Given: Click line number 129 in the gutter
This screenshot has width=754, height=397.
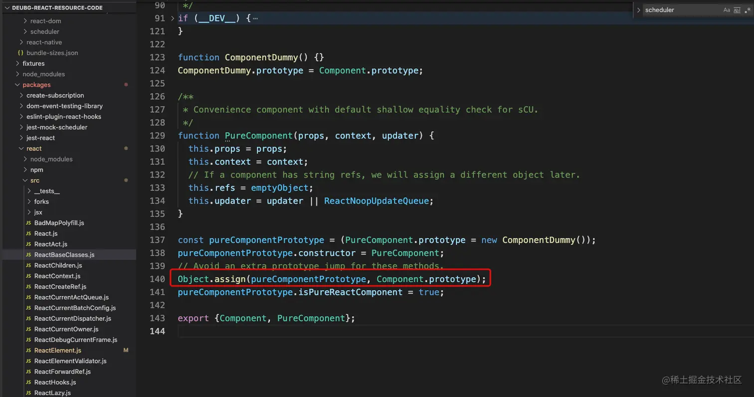Looking at the screenshot, I should (x=157, y=136).
